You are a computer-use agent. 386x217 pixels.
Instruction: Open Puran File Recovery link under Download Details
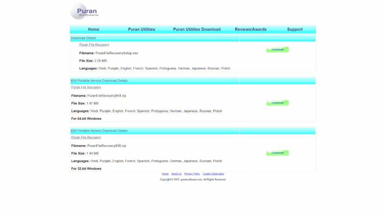[94, 45]
